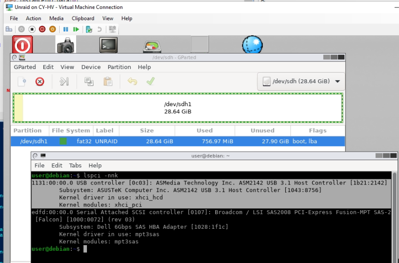Open the GParted menu in GParted
This screenshot has width=399, height=263.
point(25,67)
